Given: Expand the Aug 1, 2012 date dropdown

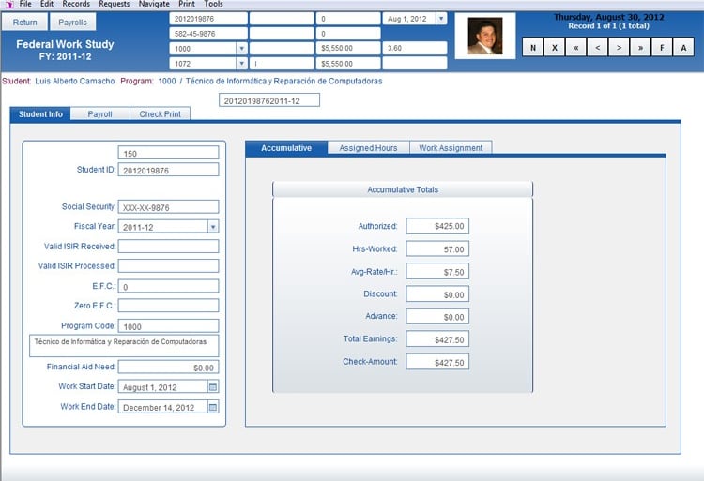Looking at the screenshot, I should click(441, 19).
